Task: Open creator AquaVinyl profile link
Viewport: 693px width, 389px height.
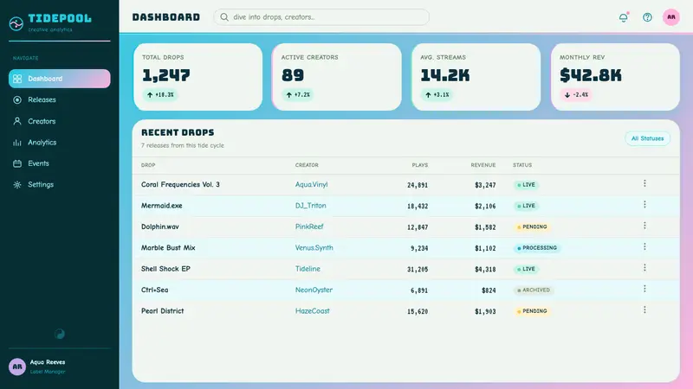Action: click(x=311, y=184)
